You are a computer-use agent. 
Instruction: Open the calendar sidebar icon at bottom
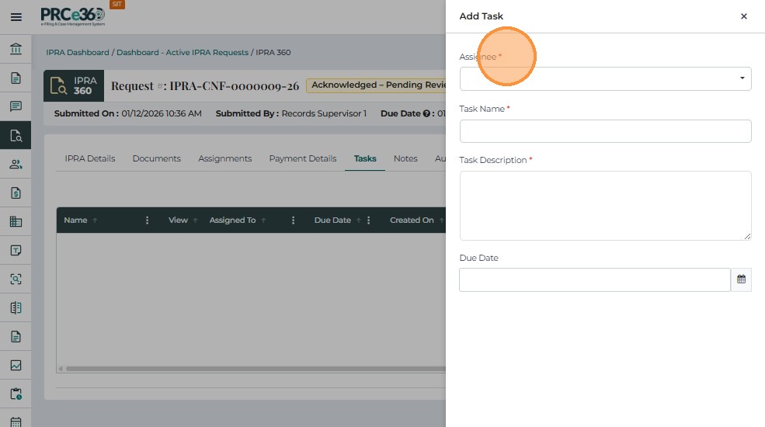(x=16, y=422)
